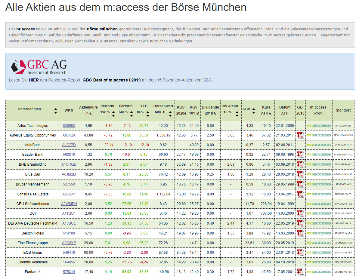Open WKN link 527550
Image resolution: width=359 pixels, height=276 pixels.
tap(69, 184)
